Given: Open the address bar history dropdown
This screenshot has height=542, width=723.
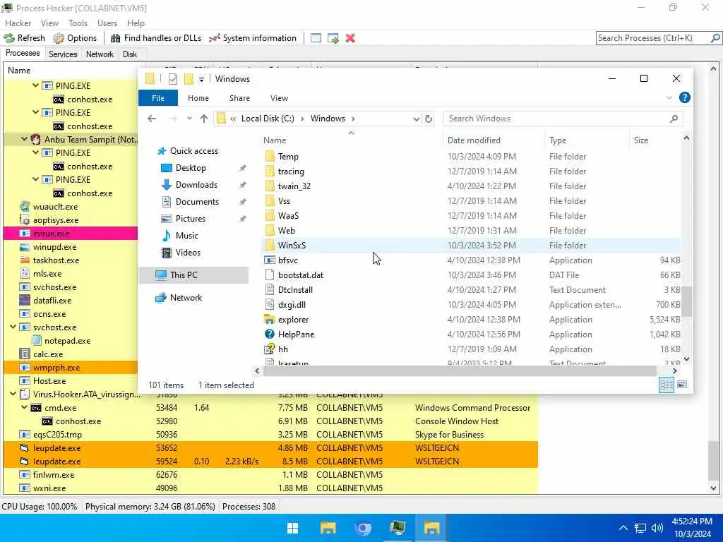Looking at the screenshot, I should coord(416,119).
